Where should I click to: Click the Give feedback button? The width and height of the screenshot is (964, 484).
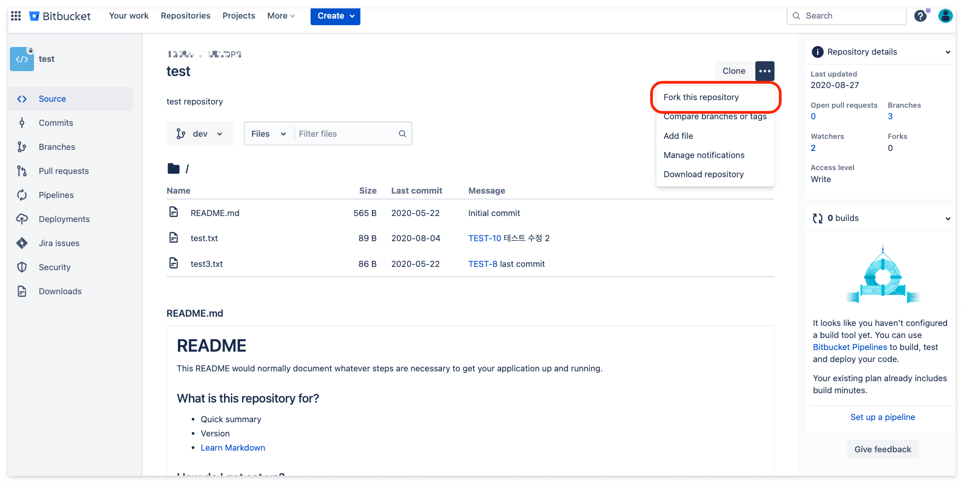[882, 450]
